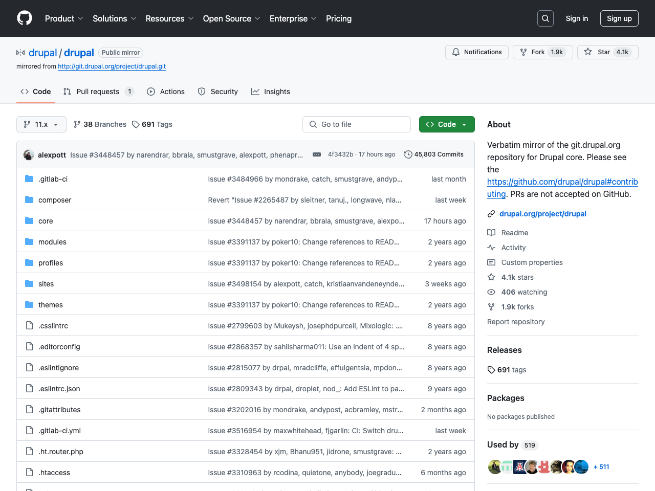Click the composer folder icon
Screen dimensions: 655x491
point(29,200)
